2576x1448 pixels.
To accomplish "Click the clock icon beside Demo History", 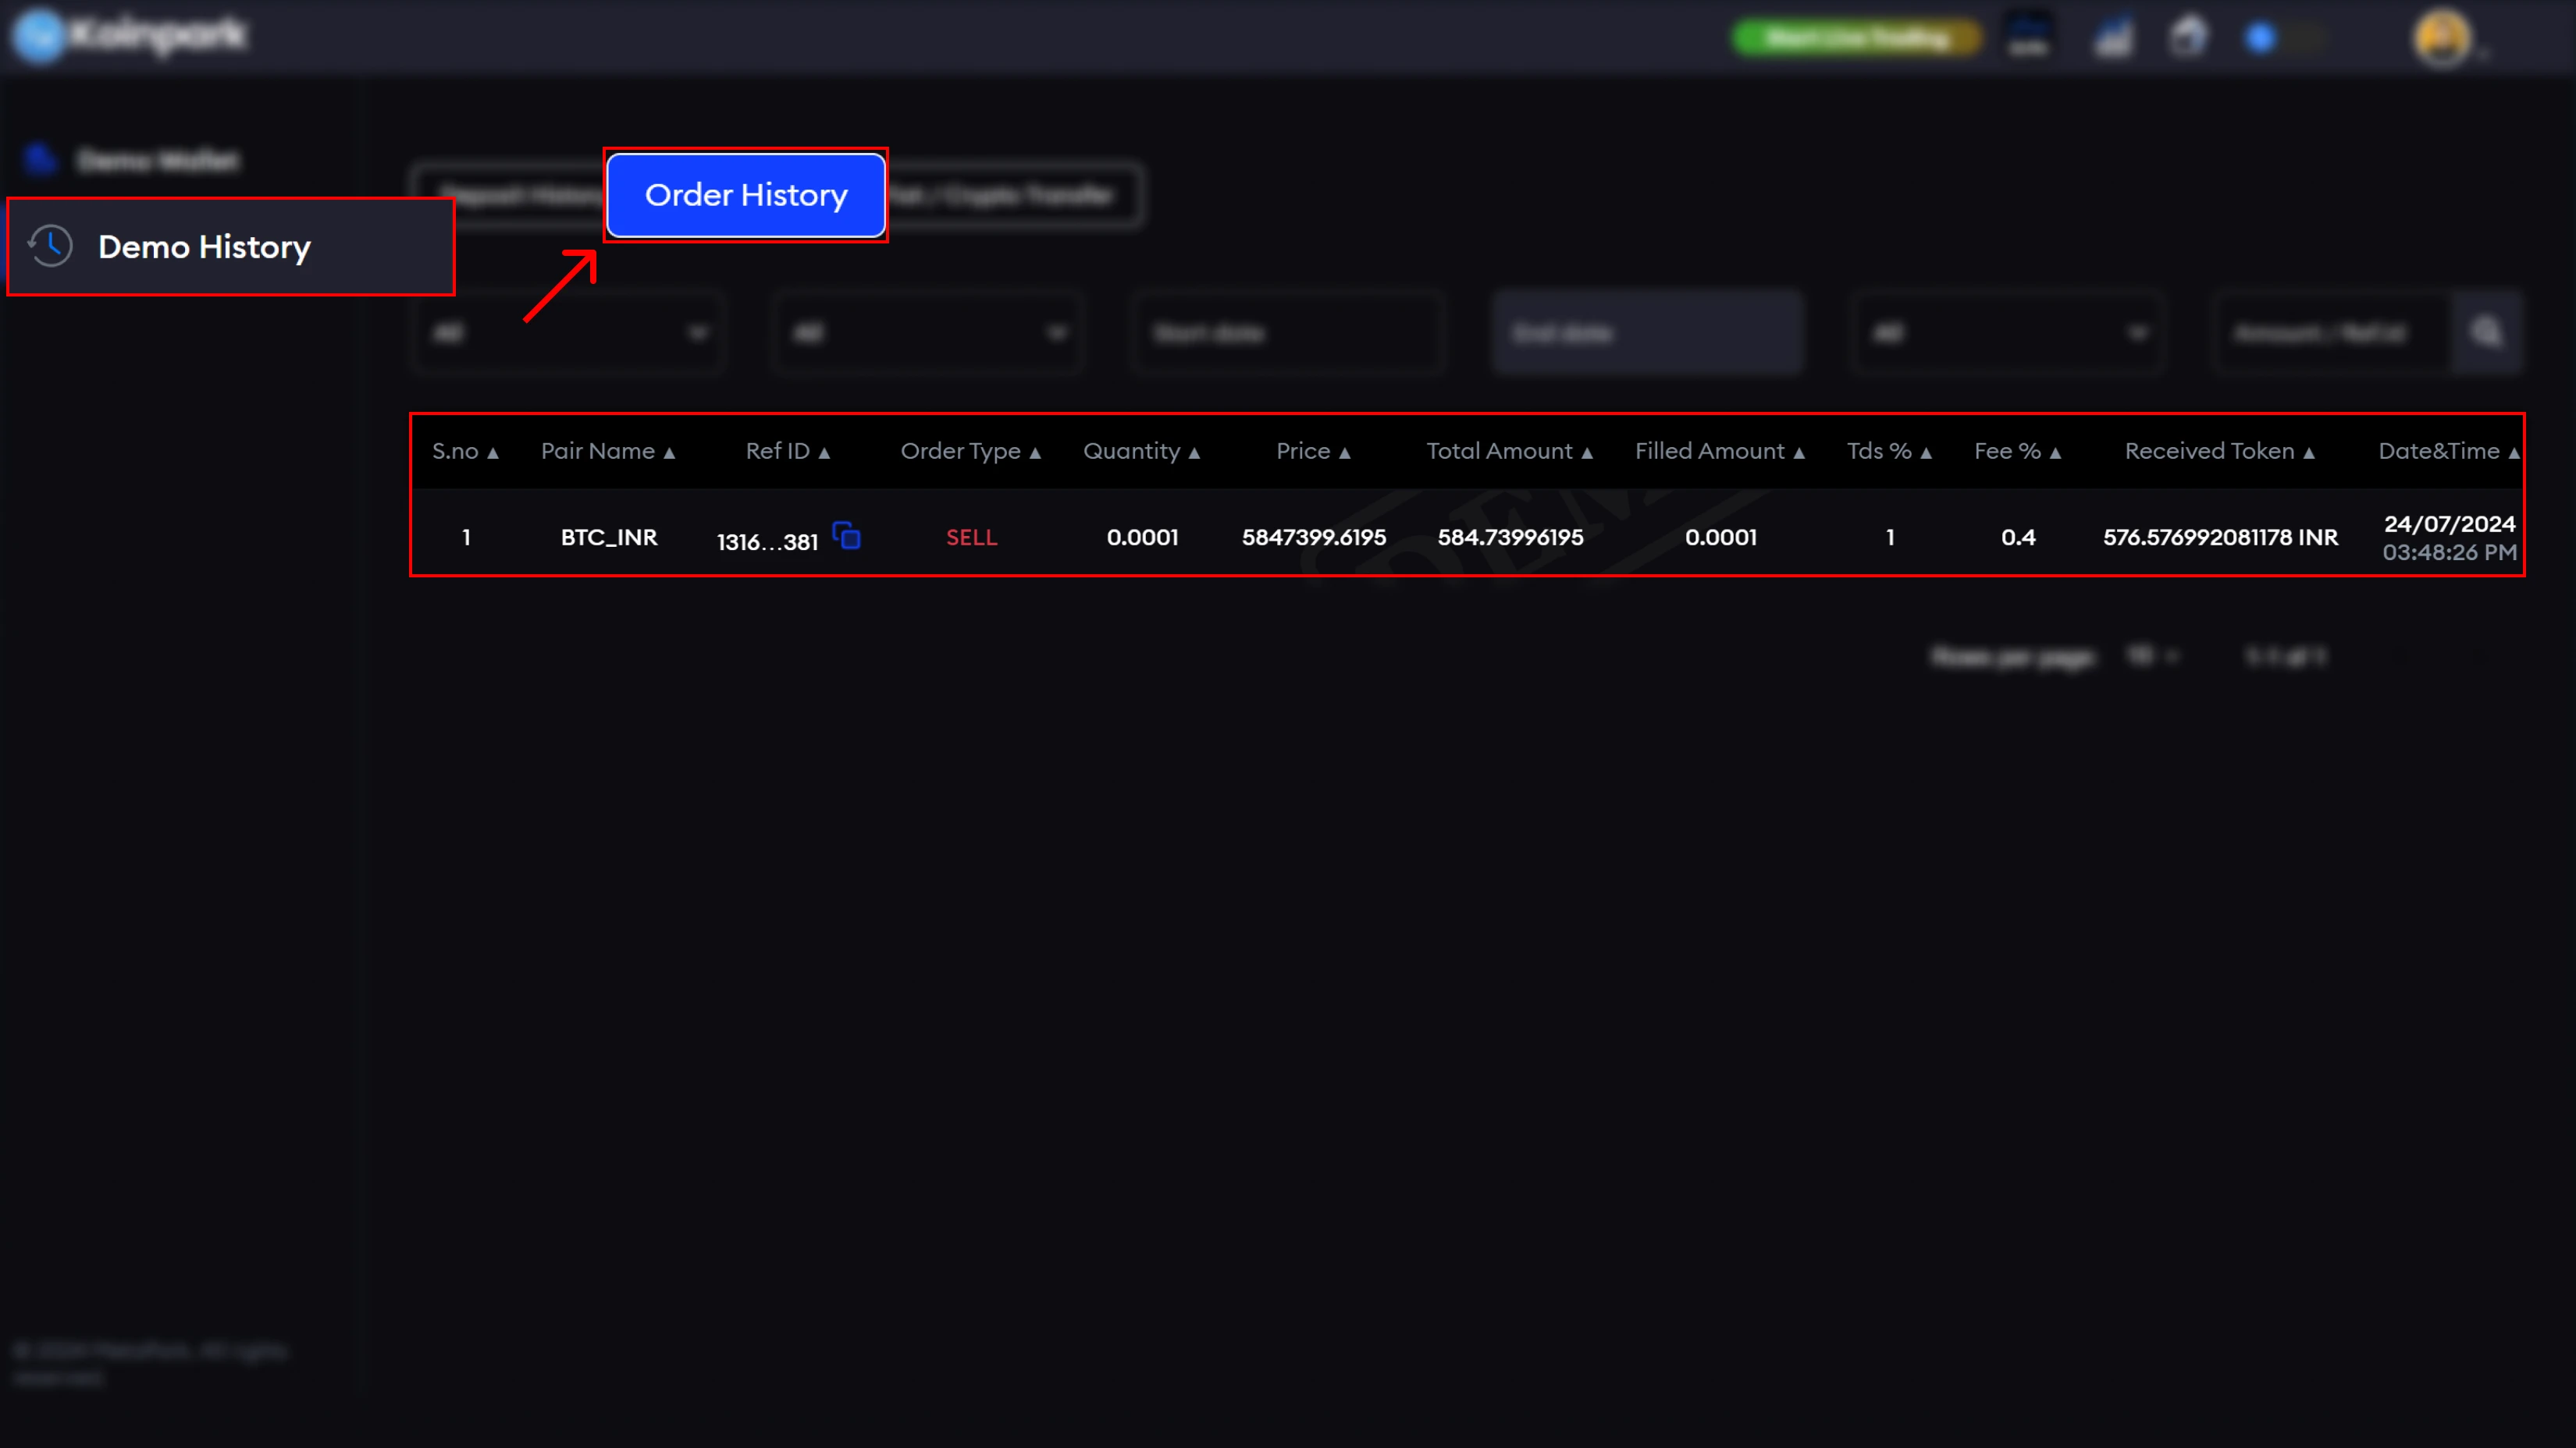I will point(50,246).
